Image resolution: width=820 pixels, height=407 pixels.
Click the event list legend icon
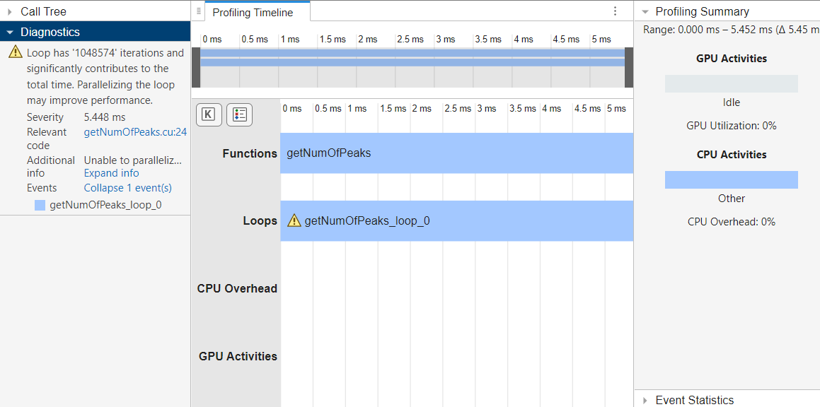tap(239, 114)
